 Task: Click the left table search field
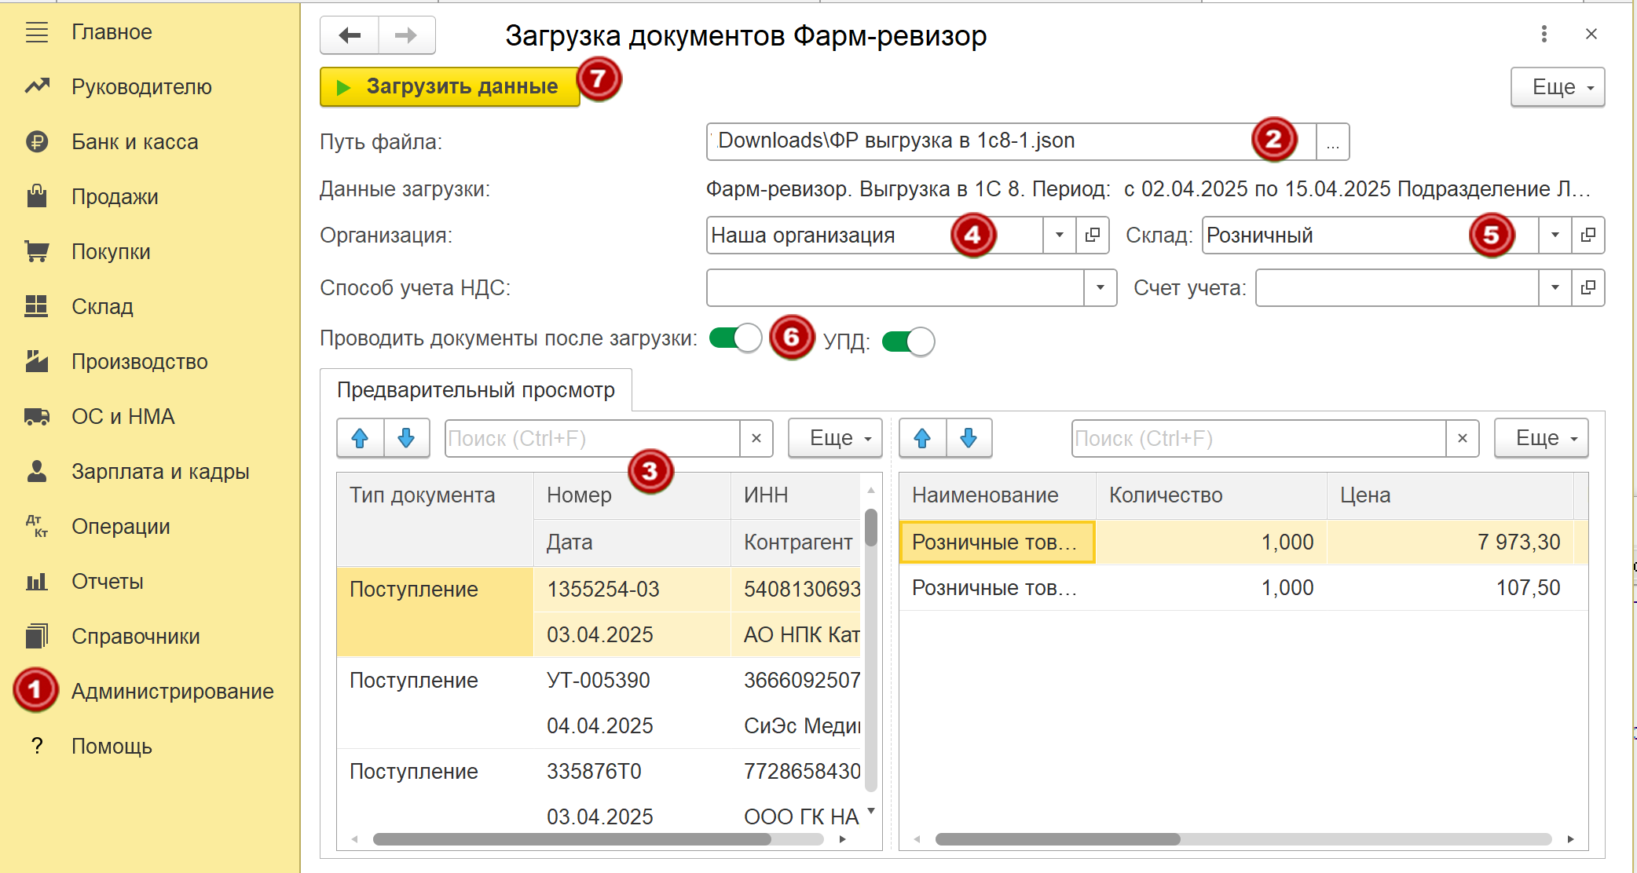pyautogui.click(x=592, y=438)
